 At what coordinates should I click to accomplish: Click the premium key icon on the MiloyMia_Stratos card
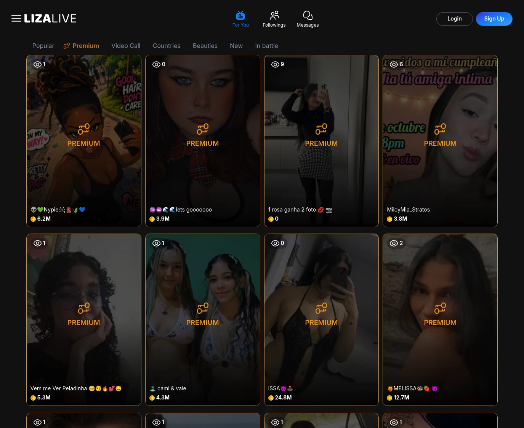[440, 129]
